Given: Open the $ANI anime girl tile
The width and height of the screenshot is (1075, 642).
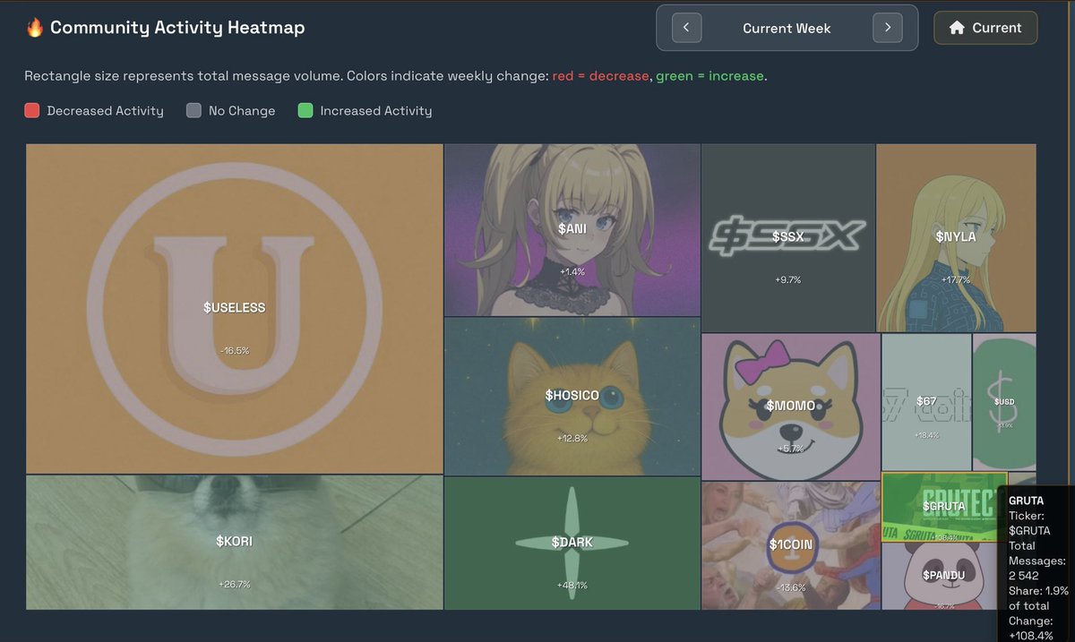Looking at the screenshot, I should pyautogui.click(x=572, y=229).
